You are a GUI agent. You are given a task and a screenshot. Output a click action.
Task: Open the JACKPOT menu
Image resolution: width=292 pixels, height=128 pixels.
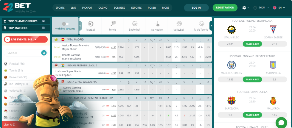click(87, 8)
